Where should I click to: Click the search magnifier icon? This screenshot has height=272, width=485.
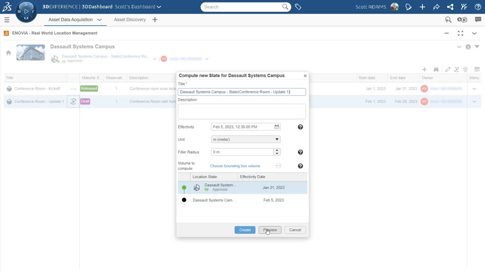coord(285,7)
